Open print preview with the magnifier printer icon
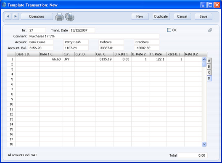 tap(70, 17)
